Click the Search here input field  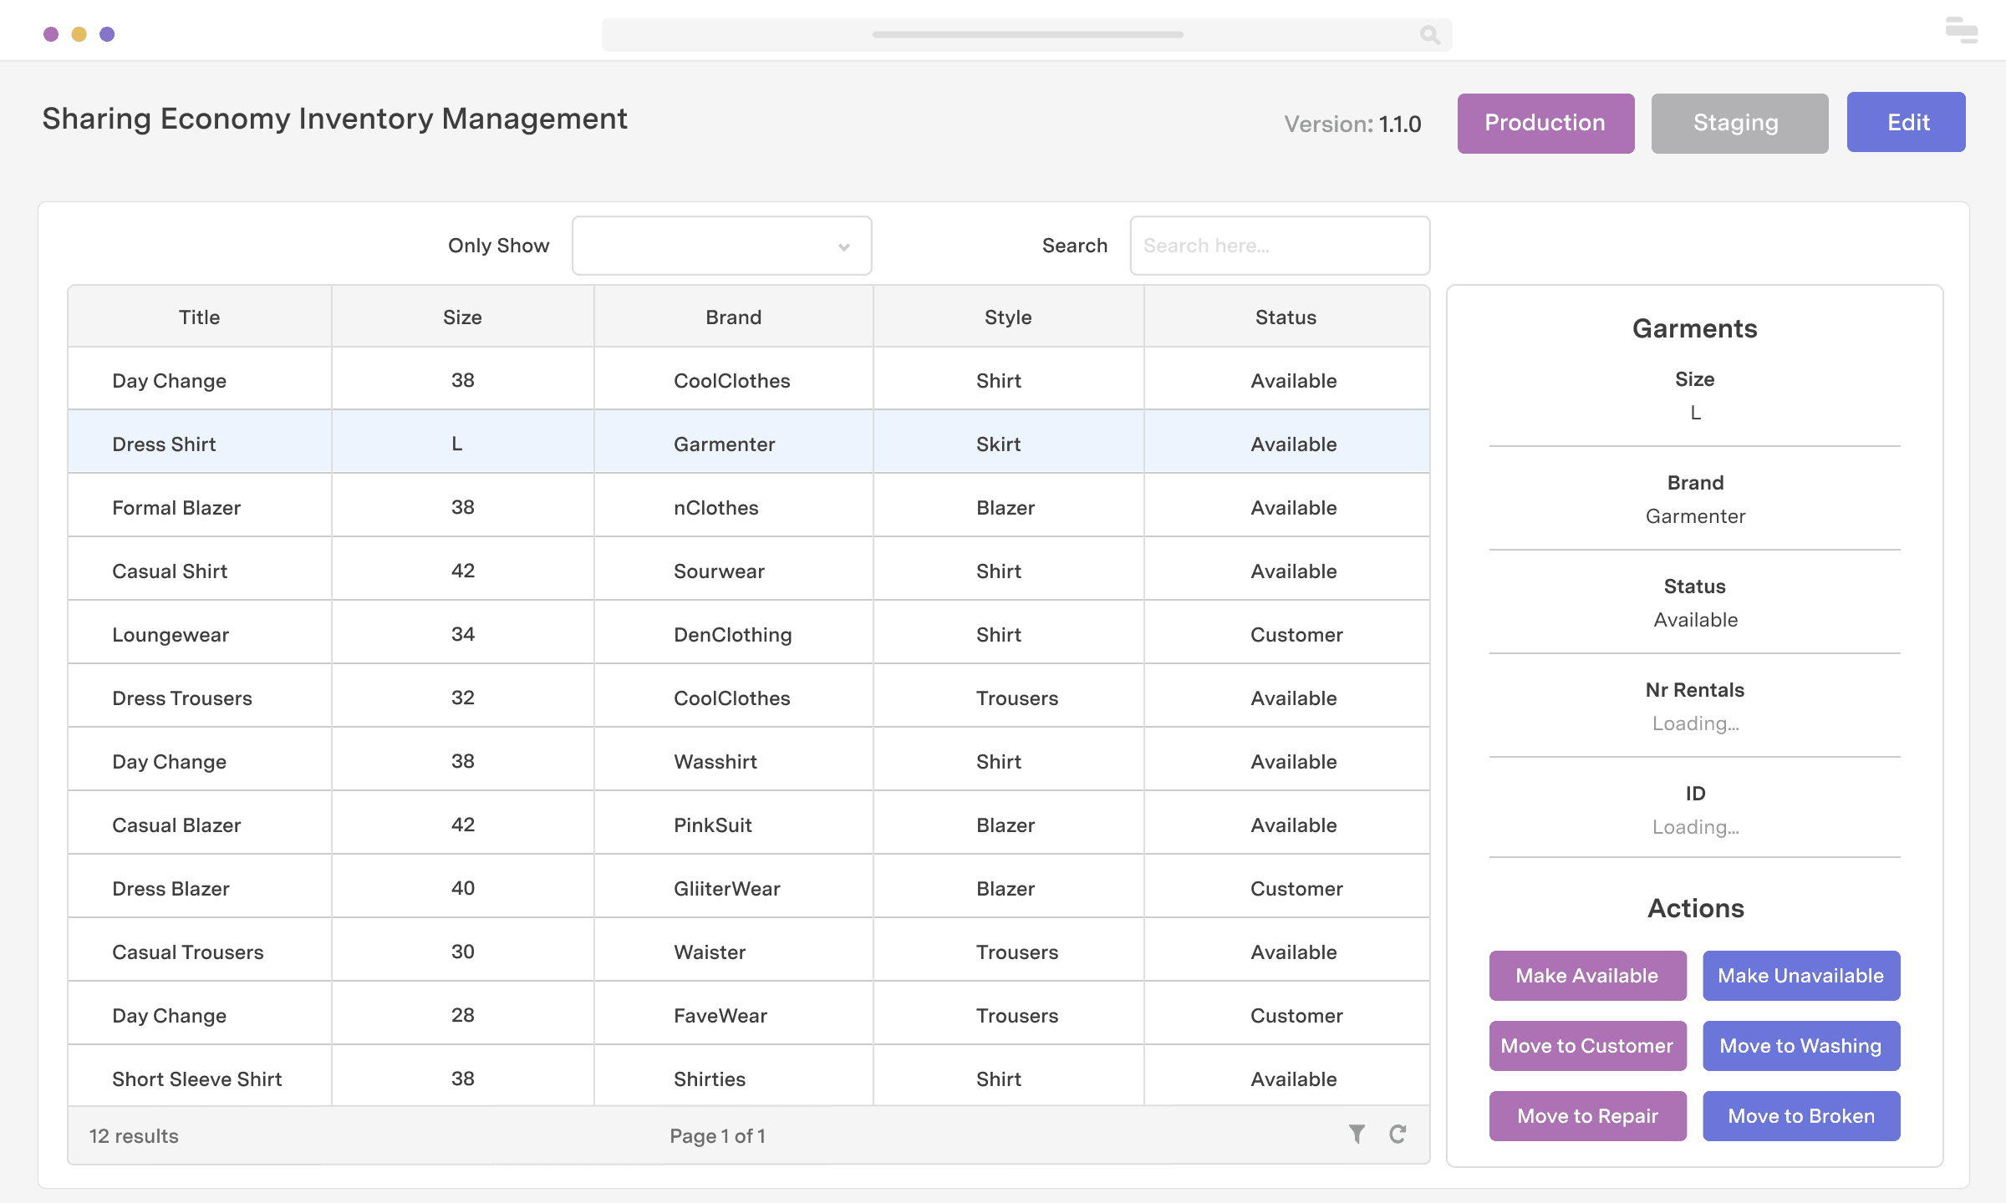tap(1280, 245)
